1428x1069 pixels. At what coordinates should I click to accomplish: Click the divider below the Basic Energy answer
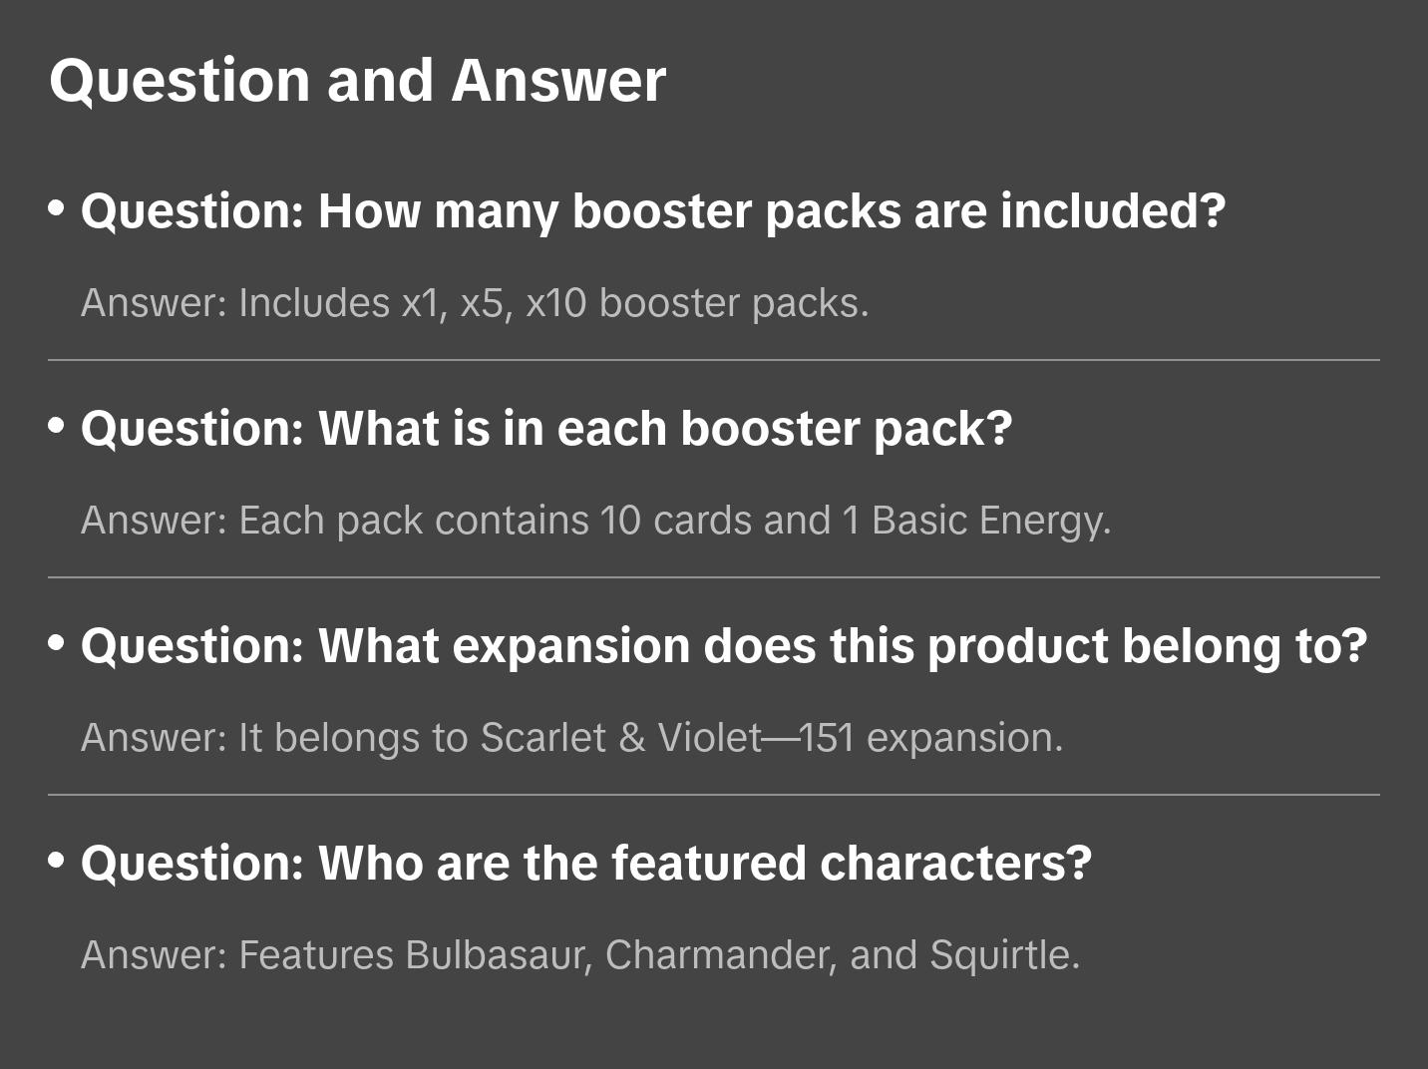point(714,577)
